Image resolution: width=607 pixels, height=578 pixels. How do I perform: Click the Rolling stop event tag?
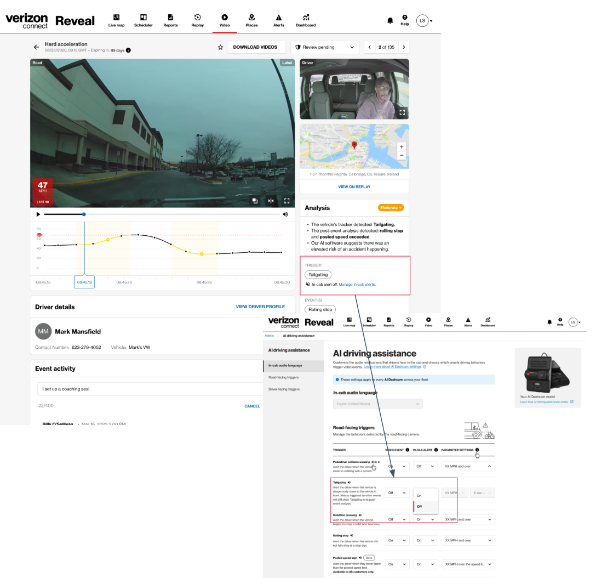pyautogui.click(x=320, y=309)
